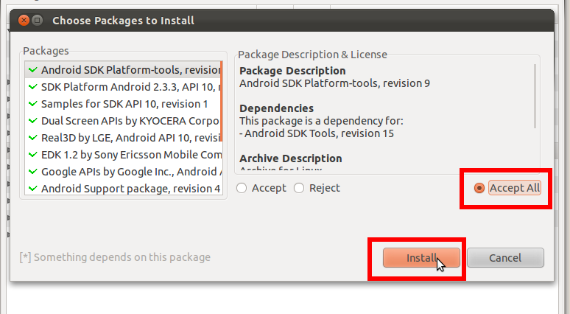
Task: Click checkmark icon next to SDK Platform Android 2.3.3
Action: point(32,86)
